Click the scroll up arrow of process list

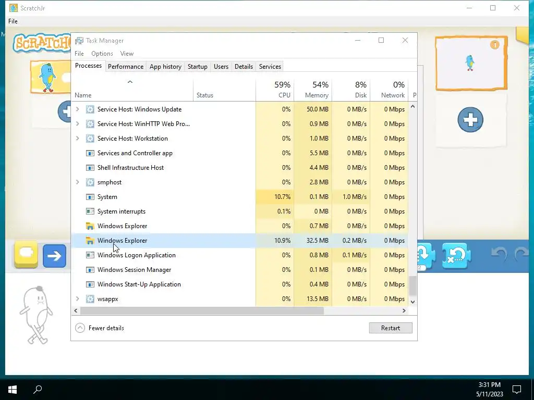point(413,106)
